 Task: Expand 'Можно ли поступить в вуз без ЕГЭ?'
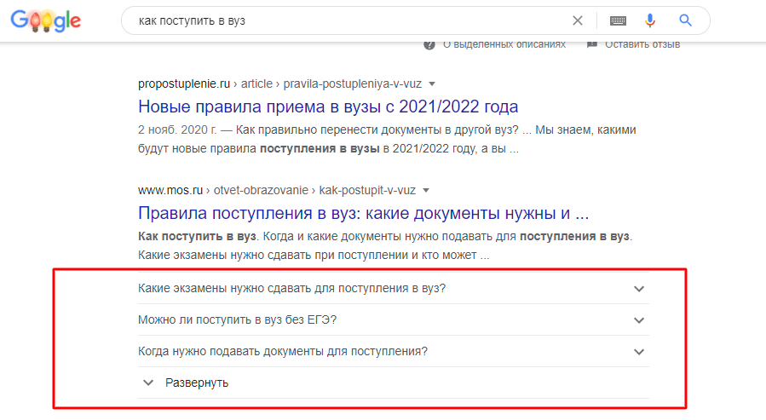point(394,319)
